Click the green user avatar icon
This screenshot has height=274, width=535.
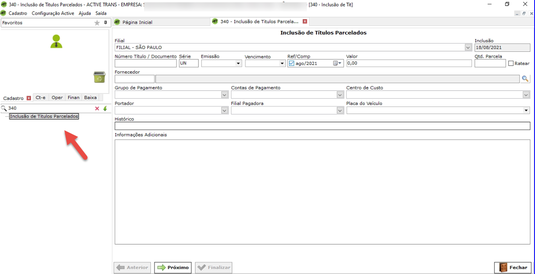(x=56, y=41)
